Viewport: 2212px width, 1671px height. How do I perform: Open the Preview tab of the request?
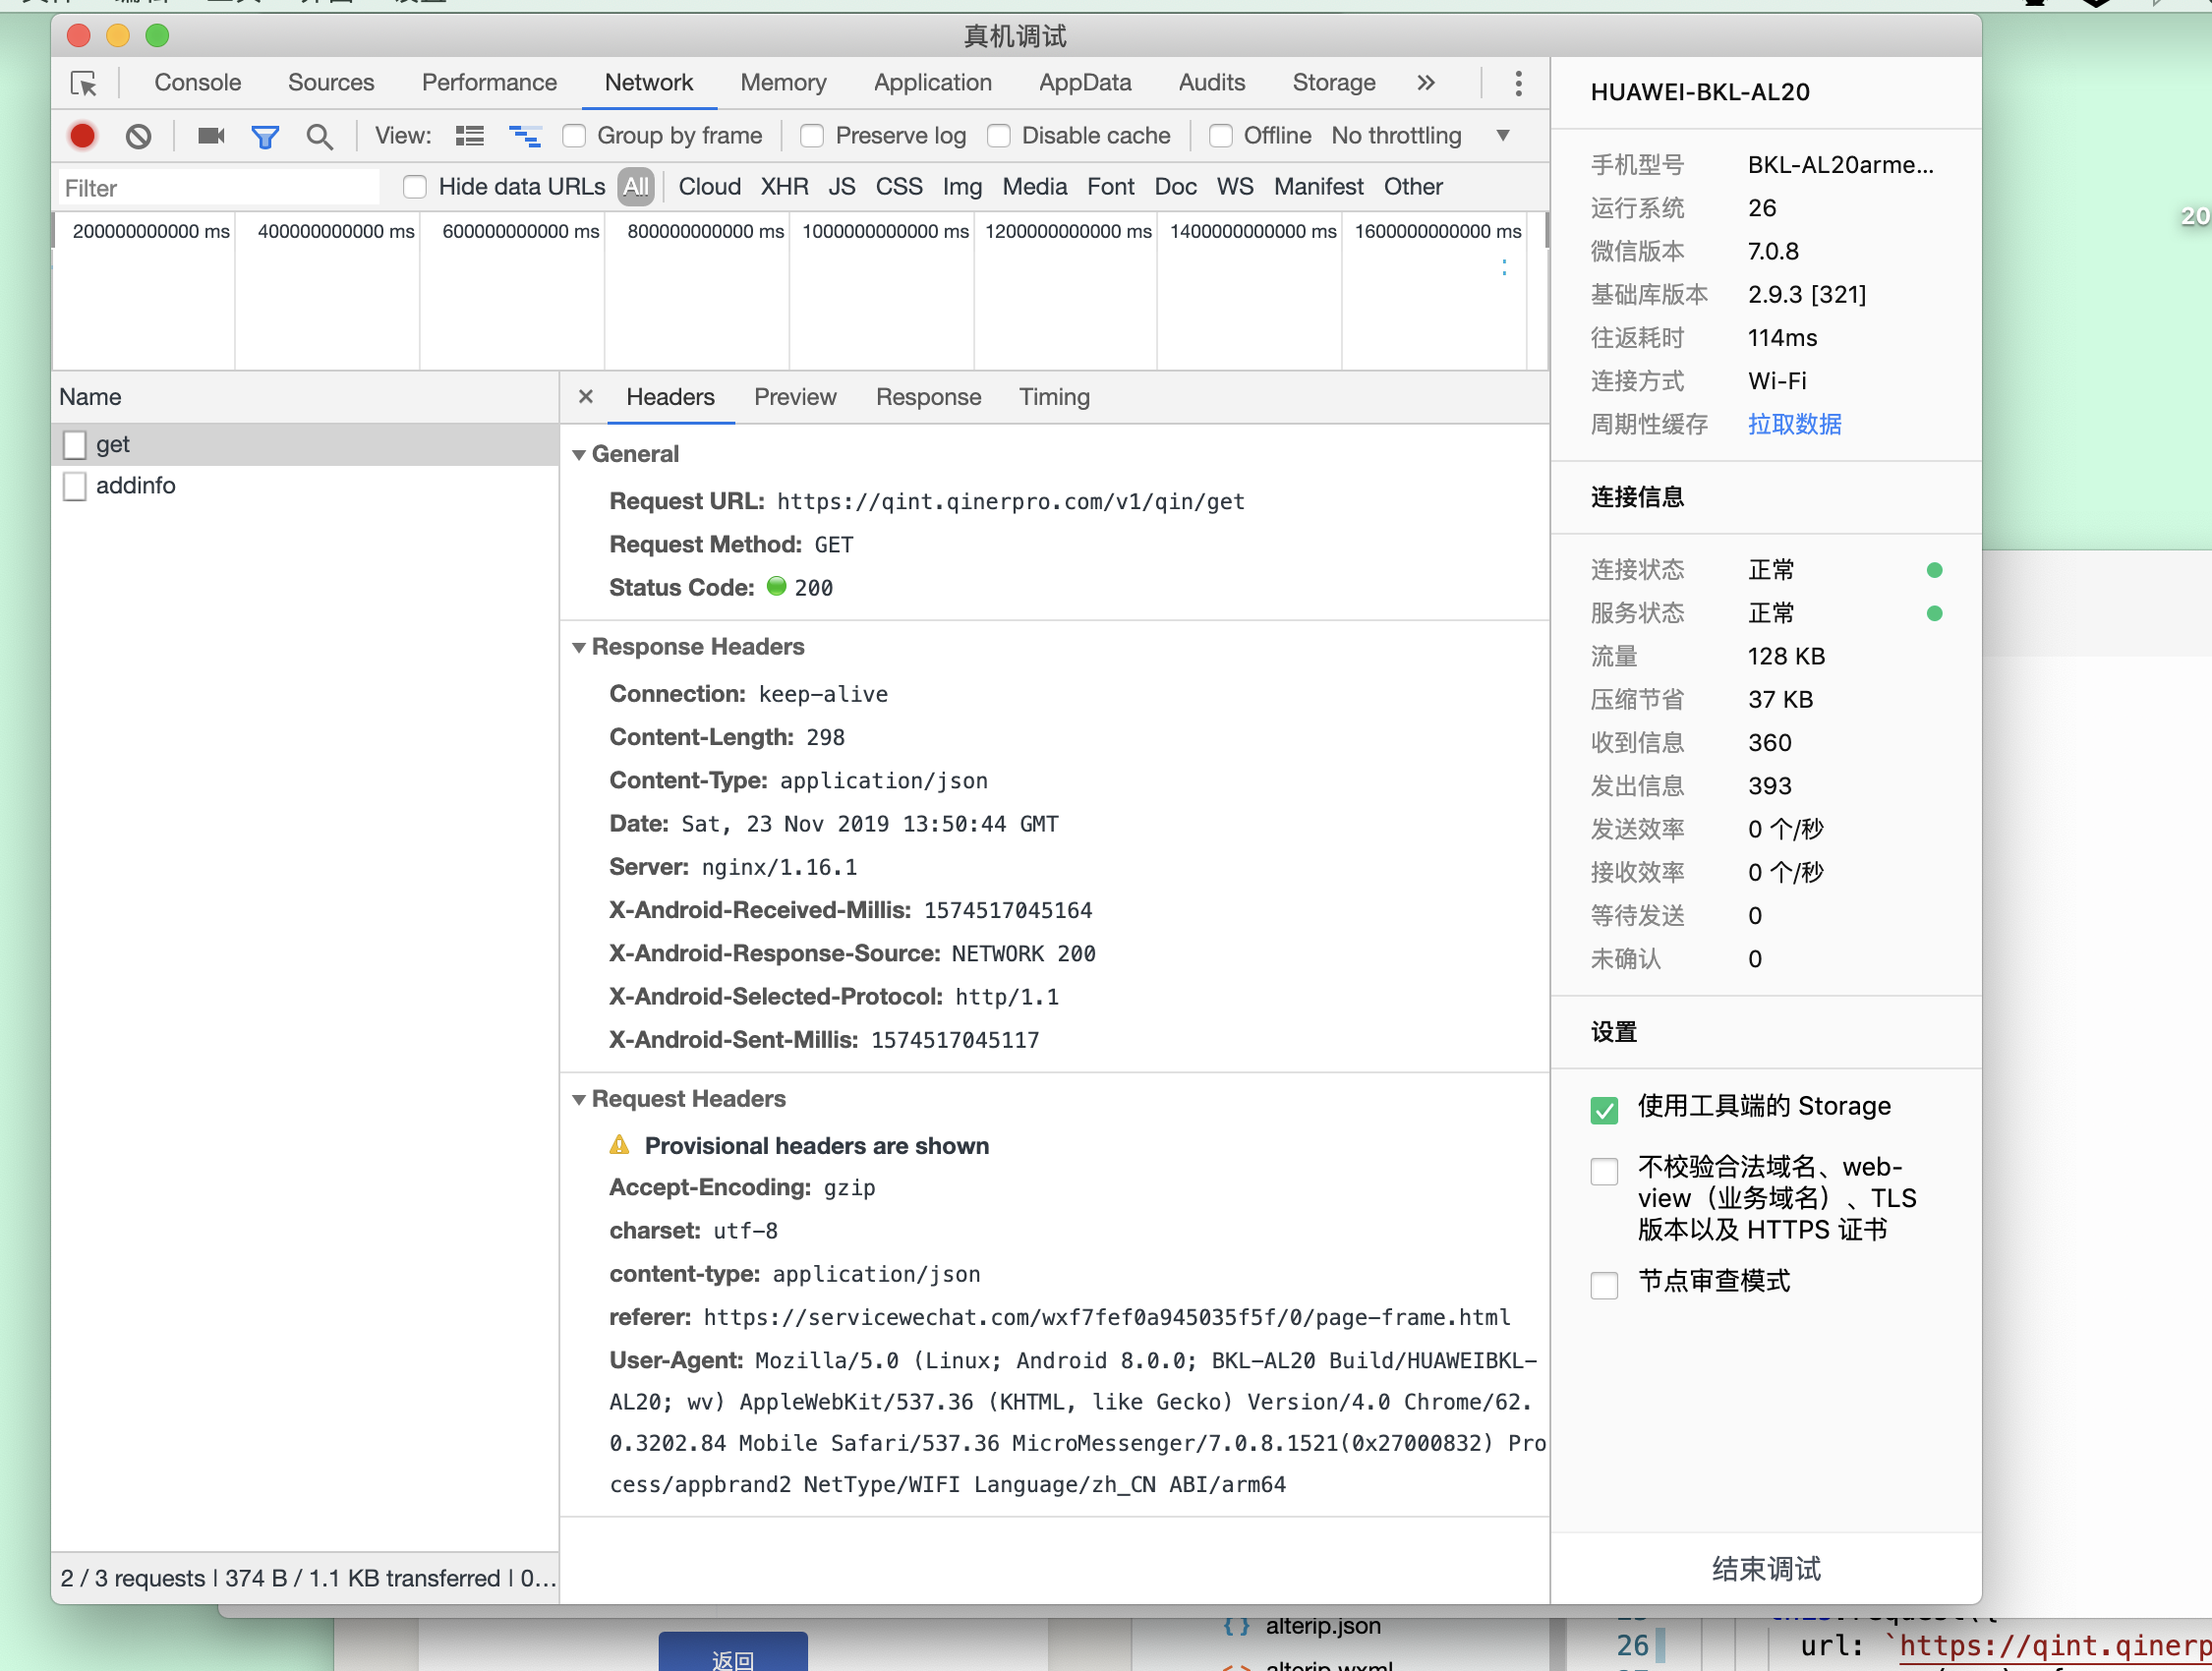pos(795,397)
